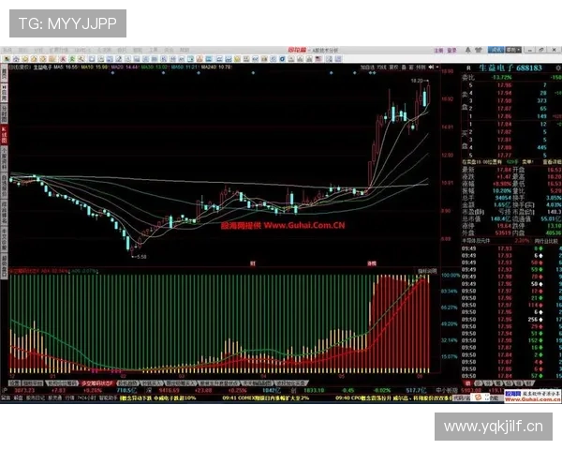
Task: Click the R icon beside stock name
Action: coord(468,67)
